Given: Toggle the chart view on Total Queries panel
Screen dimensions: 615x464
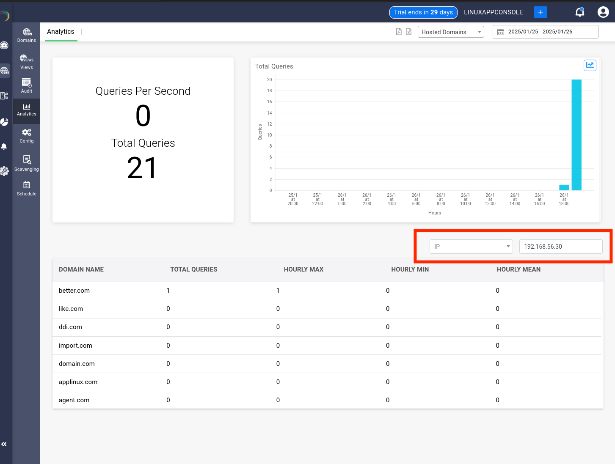Looking at the screenshot, I should tap(590, 65).
